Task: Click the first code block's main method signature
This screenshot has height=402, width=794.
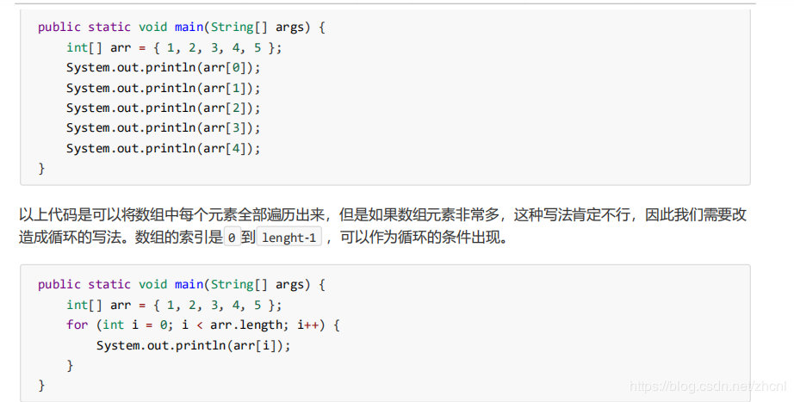Action: pos(182,27)
